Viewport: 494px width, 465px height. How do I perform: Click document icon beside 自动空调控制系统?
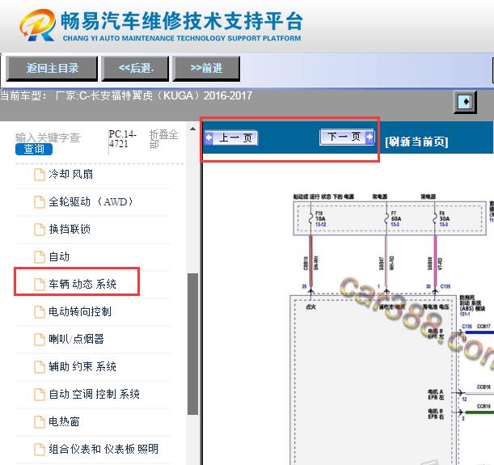[40, 394]
